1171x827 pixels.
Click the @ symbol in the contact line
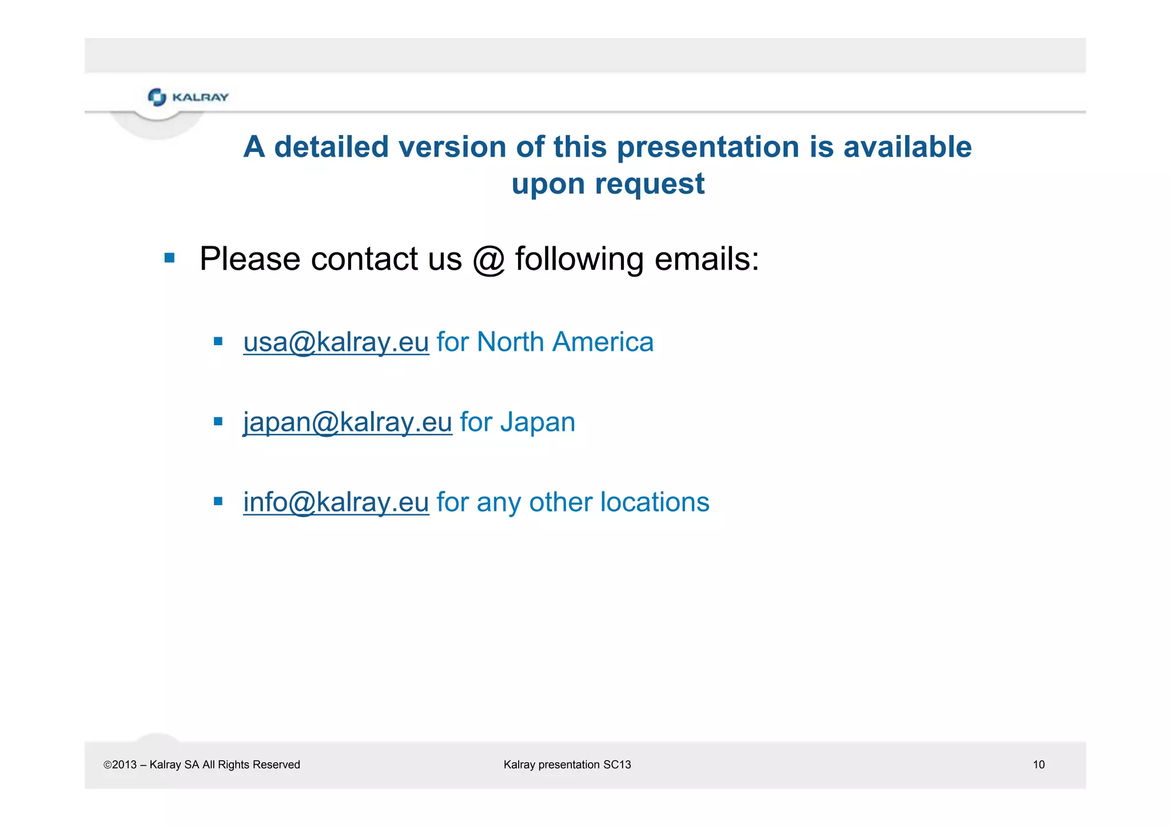click(x=488, y=260)
